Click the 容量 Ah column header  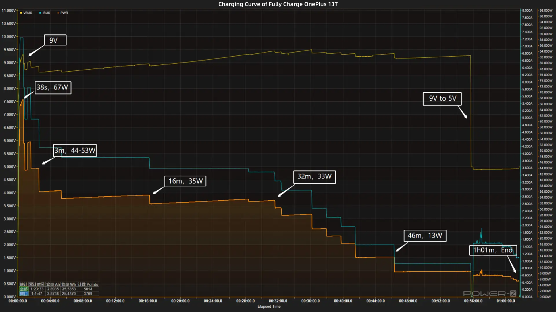[x=53, y=285]
